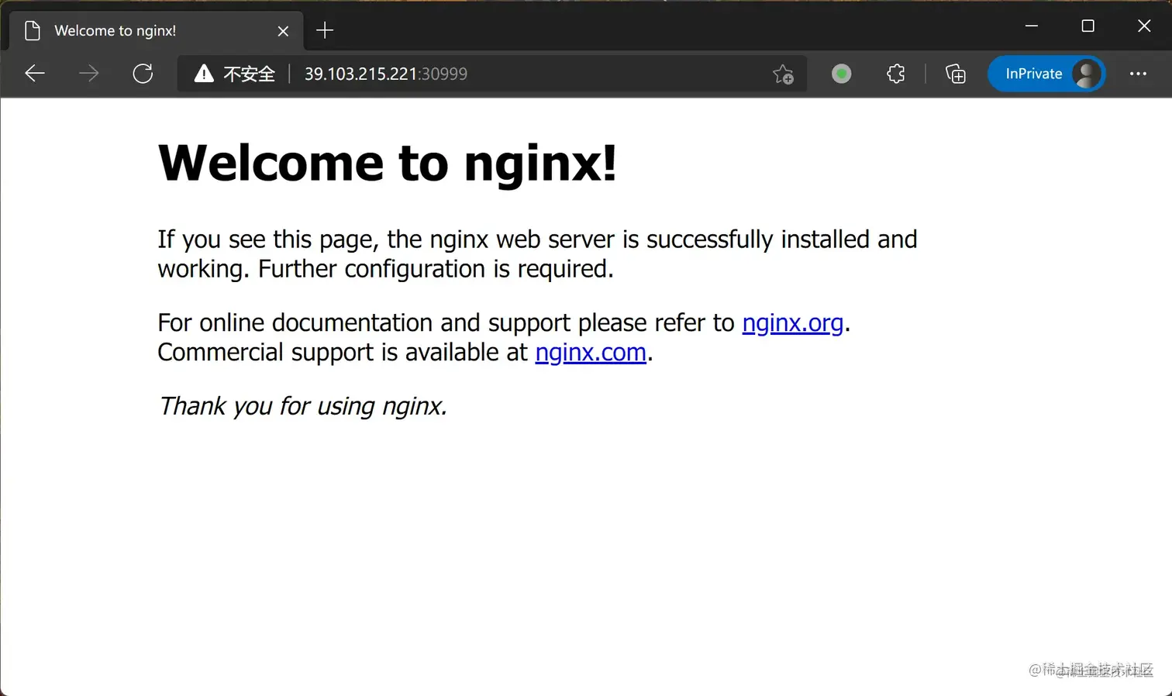The width and height of the screenshot is (1172, 696).
Task: Open the Extensions puzzle icon
Action: [x=896, y=74]
